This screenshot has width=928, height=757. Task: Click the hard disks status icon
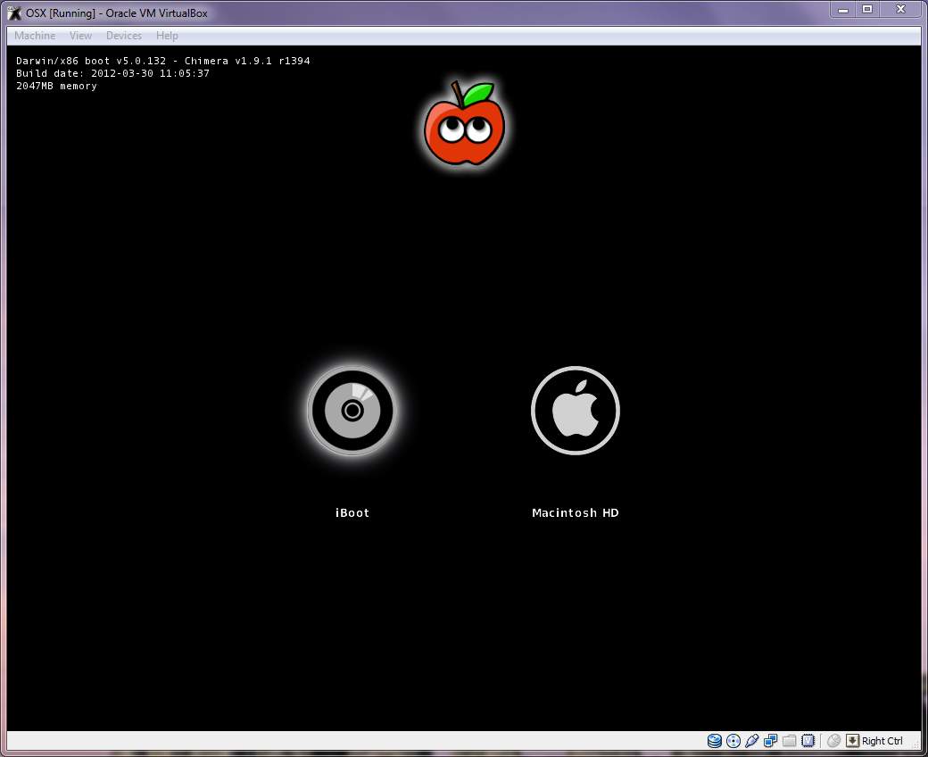(715, 740)
